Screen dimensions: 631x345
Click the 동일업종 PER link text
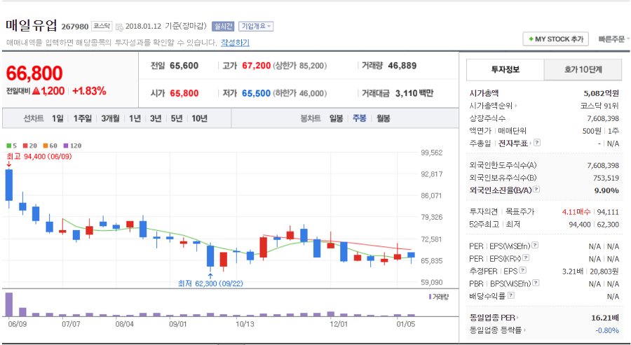(492, 318)
